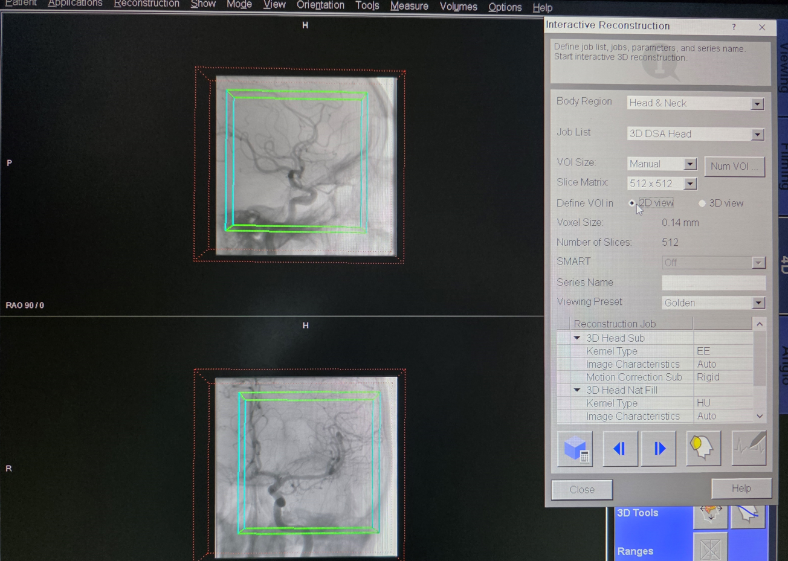The image size is (788, 561).
Task: Click the crossed-out box Ranges icon
Action: (710, 548)
